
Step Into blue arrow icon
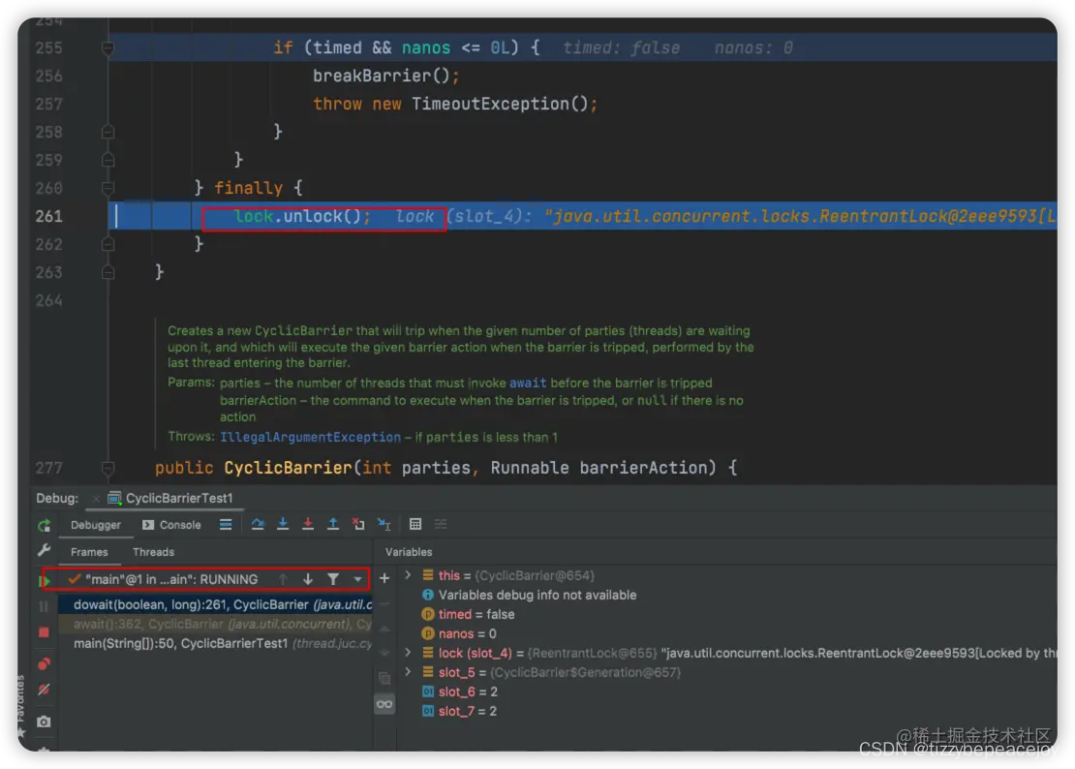pos(283,524)
